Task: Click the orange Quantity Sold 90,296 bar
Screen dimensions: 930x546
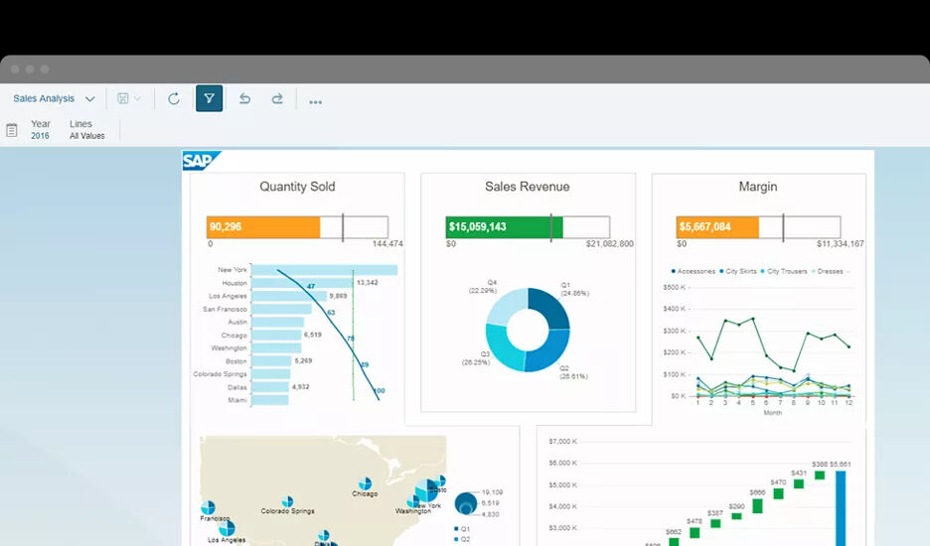Action: pos(263,227)
